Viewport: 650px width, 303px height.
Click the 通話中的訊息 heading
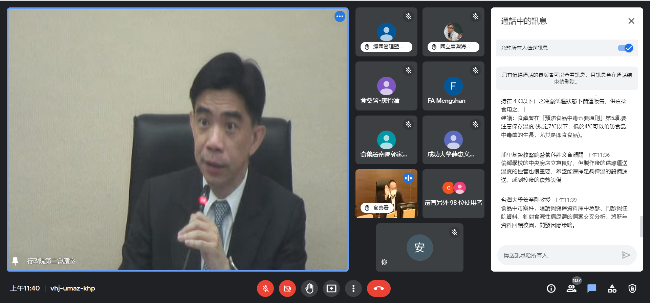[x=524, y=21]
